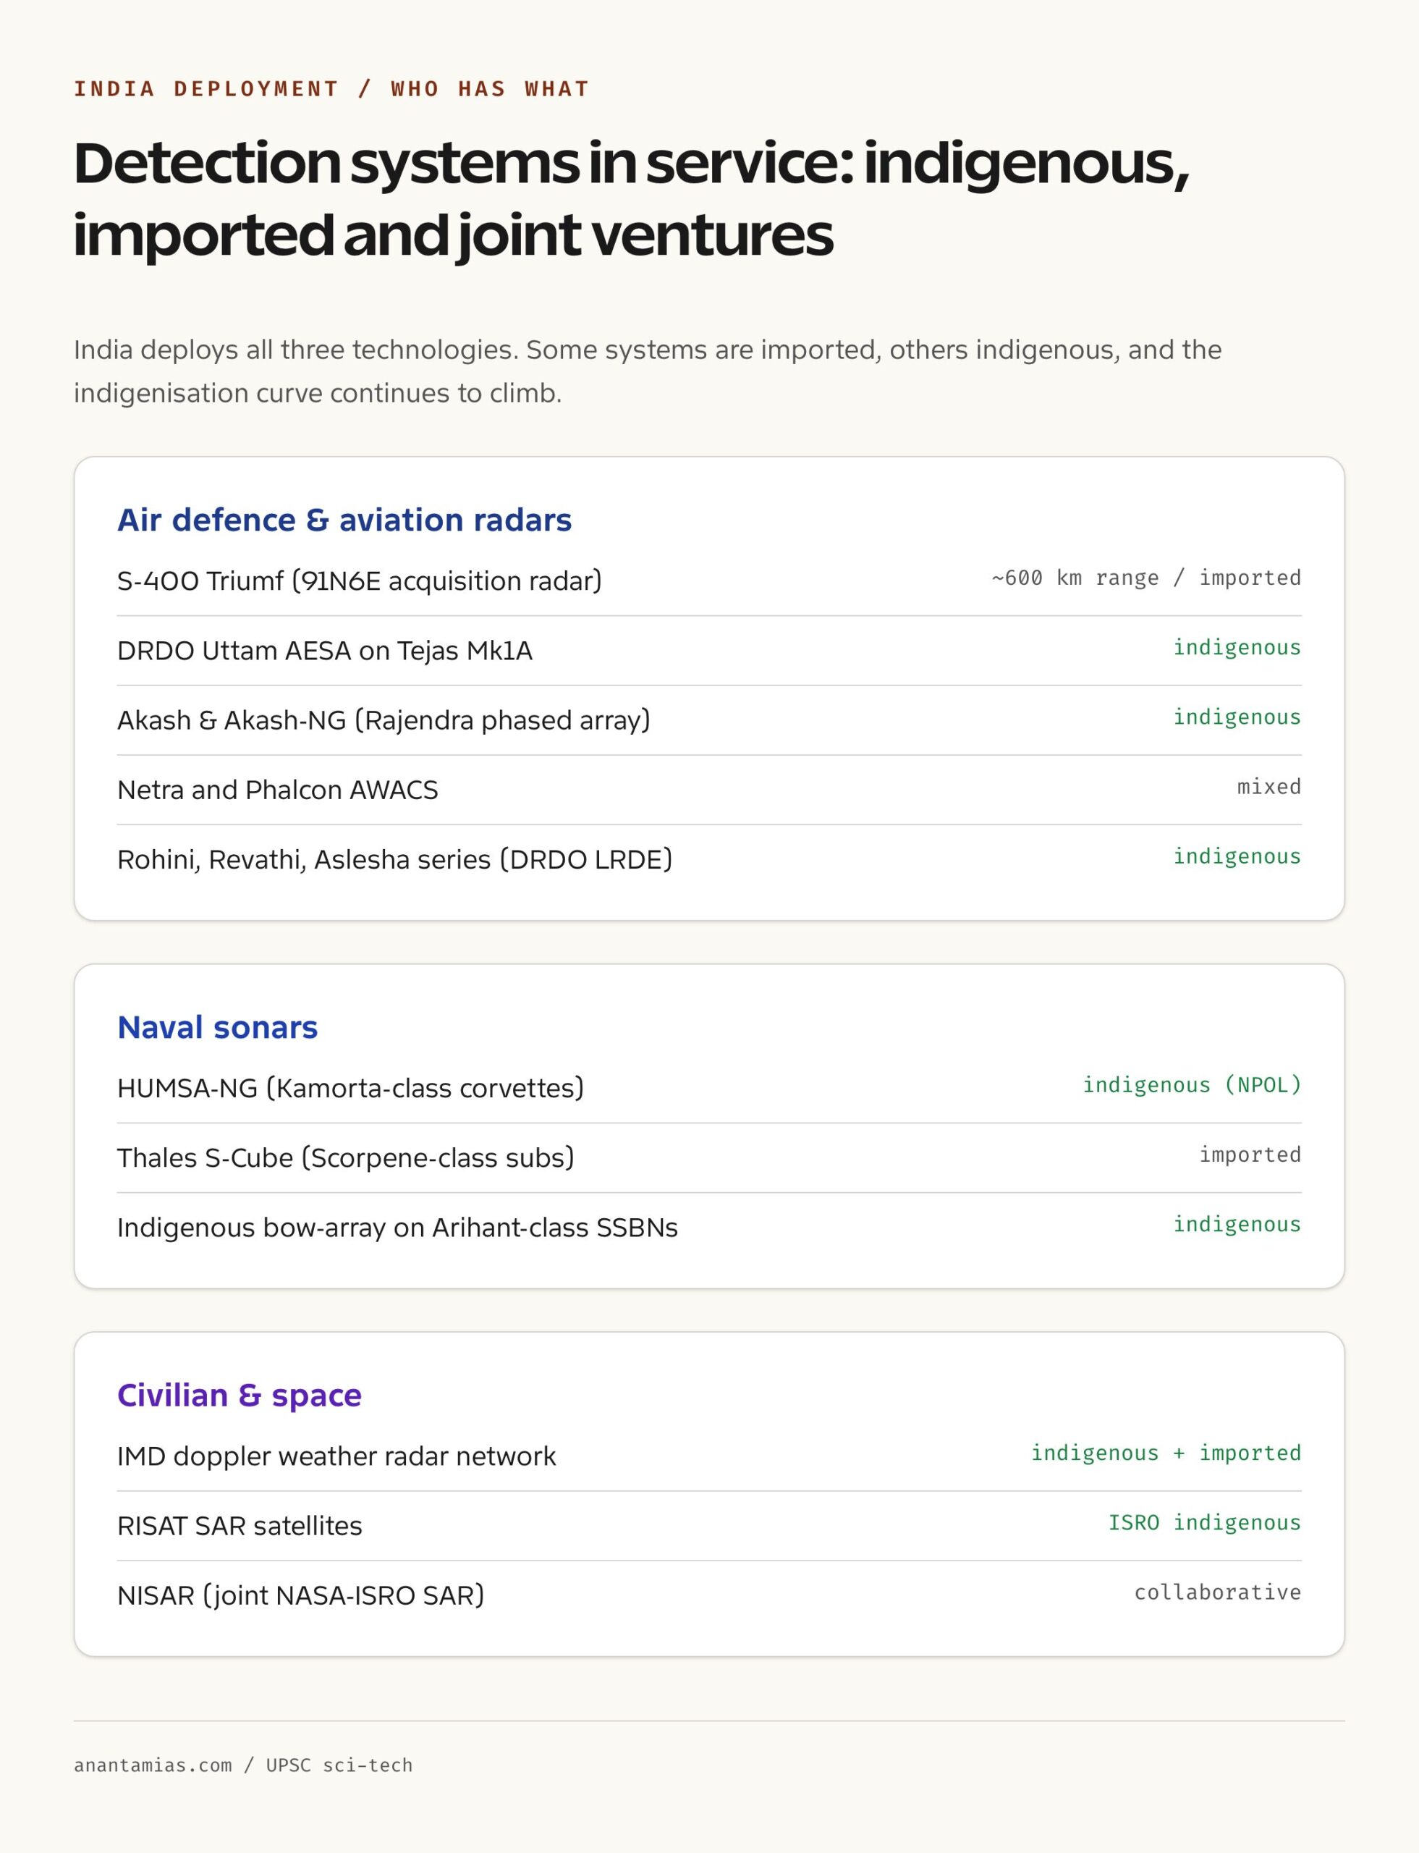Screen dimensions: 1419x1853
Task: Click the 'indigenous' tag beside Akash & Akash-NG
Action: click(1237, 717)
